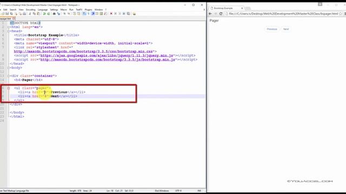The width and height of the screenshot is (346, 194).
Task: Collapse the div container fold marker
Action: point(9,76)
